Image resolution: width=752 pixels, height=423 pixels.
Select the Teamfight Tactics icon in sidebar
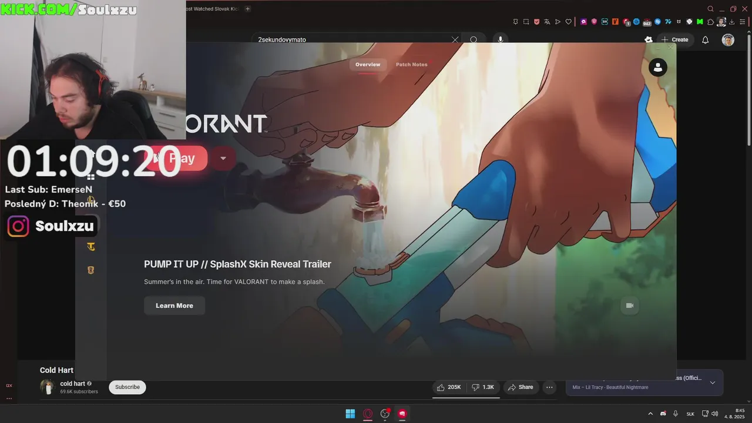tap(90, 247)
